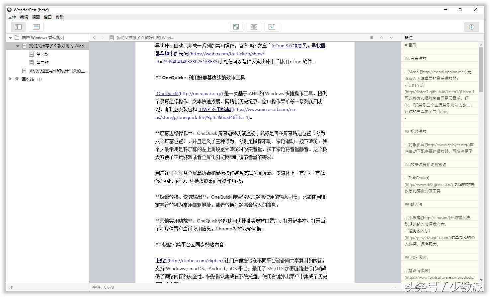Navigate forward with the right chevron
The height and width of the screenshot is (297, 490).
pyautogui.click(x=102, y=38)
